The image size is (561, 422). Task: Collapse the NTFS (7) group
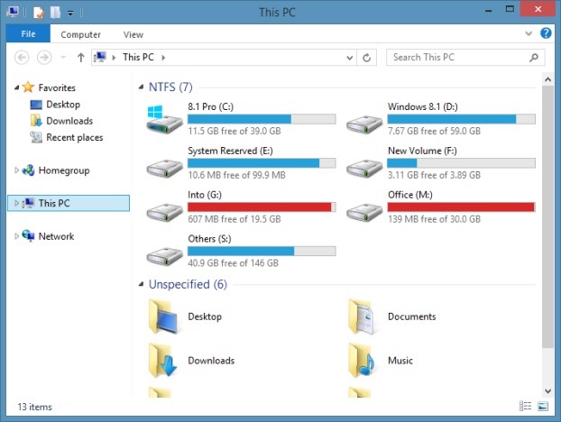point(141,87)
